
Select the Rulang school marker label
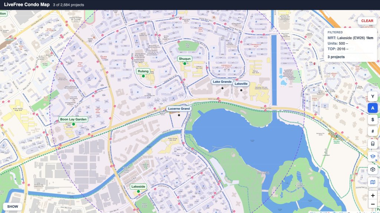tap(143, 71)
